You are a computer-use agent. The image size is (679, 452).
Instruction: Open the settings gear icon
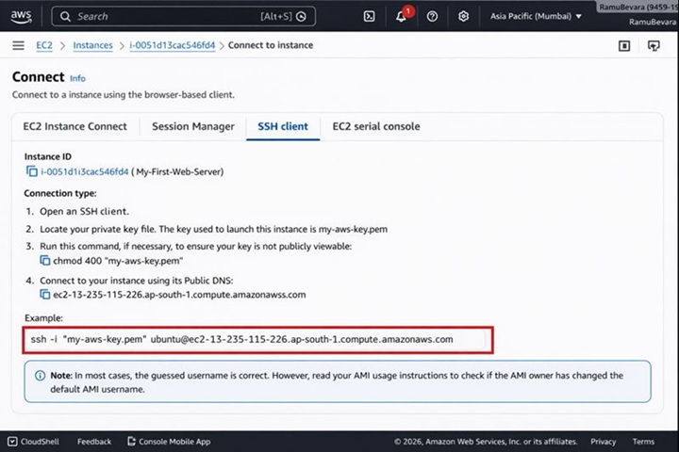[x=463, y=16]
